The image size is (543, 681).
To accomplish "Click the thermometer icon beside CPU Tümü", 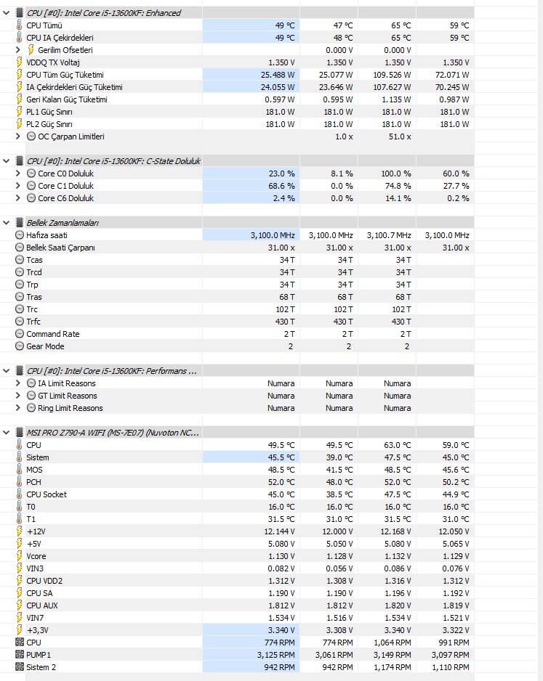I will click(x=19, y=25).
